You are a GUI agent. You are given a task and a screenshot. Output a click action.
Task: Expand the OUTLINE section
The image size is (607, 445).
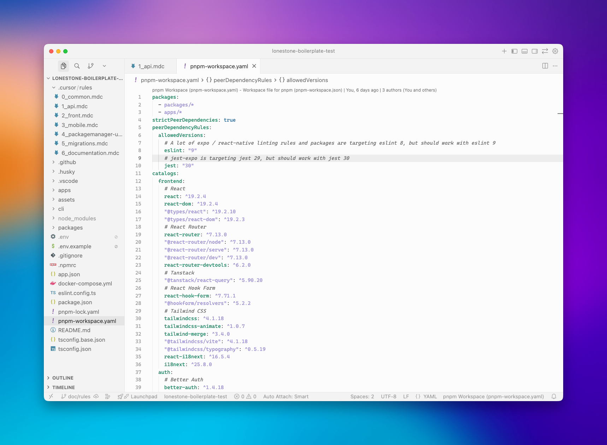63,378
